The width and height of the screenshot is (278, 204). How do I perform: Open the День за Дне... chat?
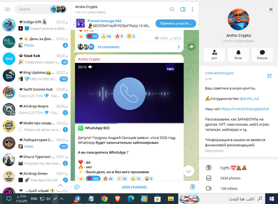click(x=35, y=42)
